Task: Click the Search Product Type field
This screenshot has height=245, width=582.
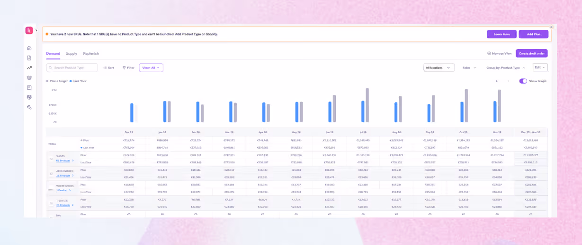Action: (72, 68)
